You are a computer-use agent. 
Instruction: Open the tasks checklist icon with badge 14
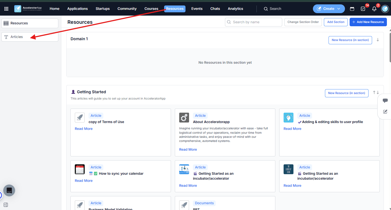coord(363,9)
